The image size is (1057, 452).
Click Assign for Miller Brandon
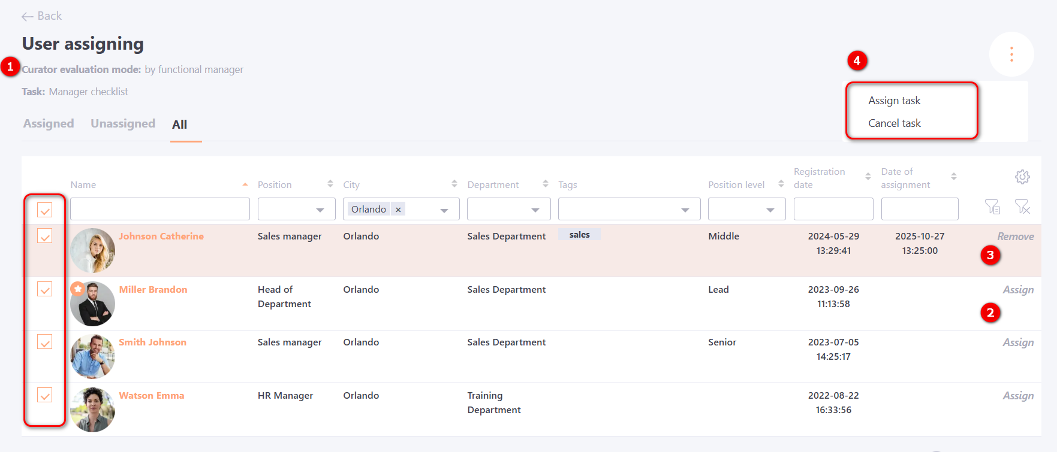[1018, 290]
